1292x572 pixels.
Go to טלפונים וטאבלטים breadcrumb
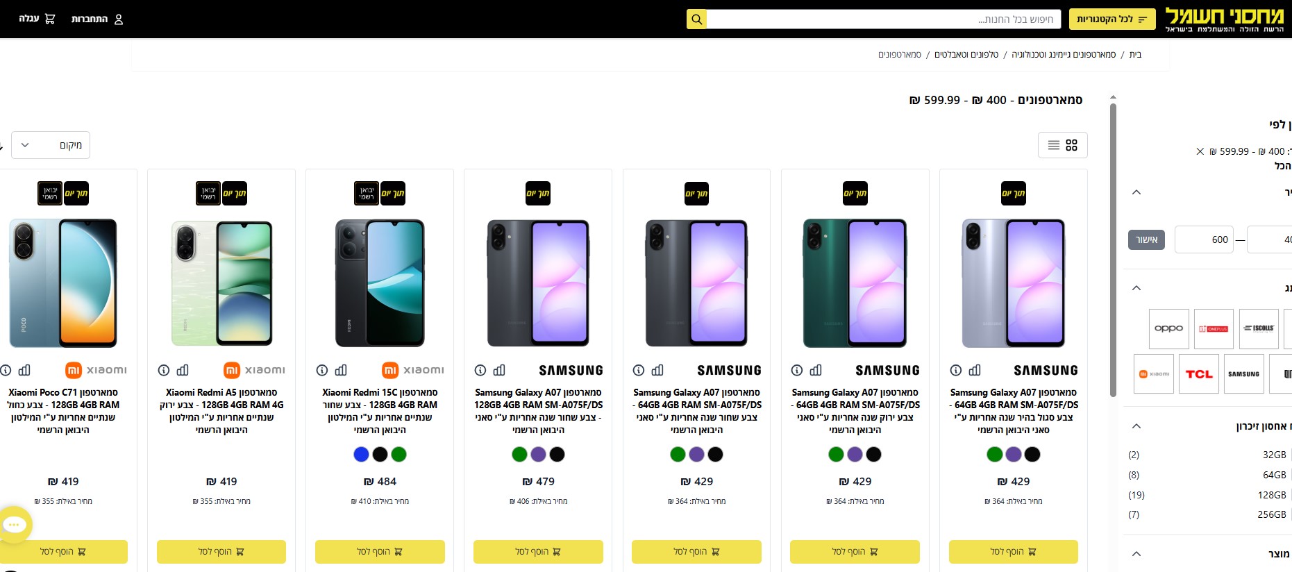tap(966, 54)
